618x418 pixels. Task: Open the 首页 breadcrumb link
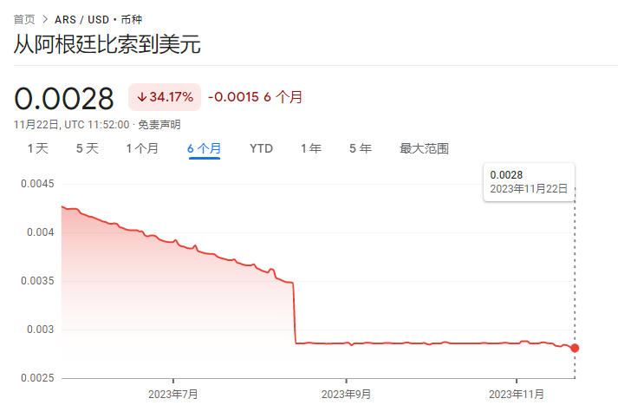click(x=24, y=19)
